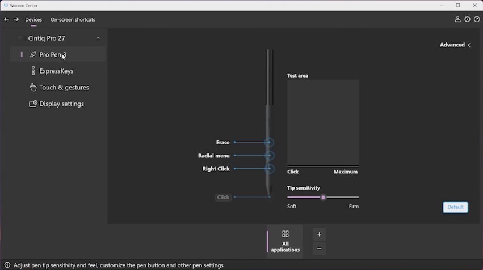Change the Erase pen button assignment
The width and height of the screenshot is (483, 270).
click(x=222, y=142)
